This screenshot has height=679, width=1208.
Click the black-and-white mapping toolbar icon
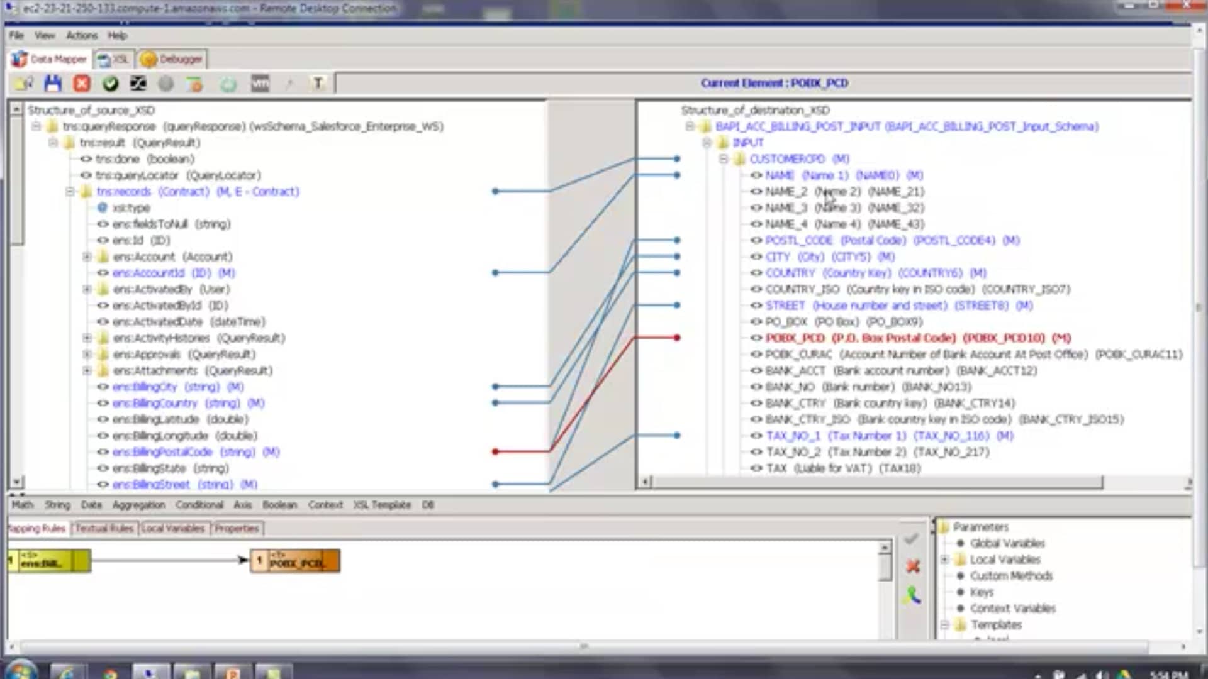point(138,83)
